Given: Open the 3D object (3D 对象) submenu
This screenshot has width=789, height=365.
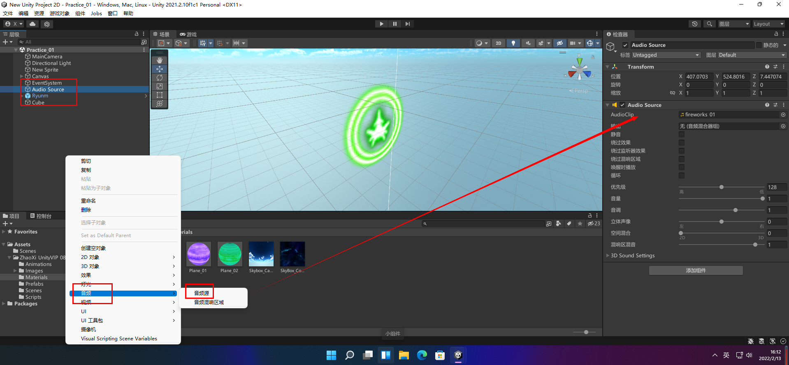Looking at the screenshot, I should coord(123,266).
